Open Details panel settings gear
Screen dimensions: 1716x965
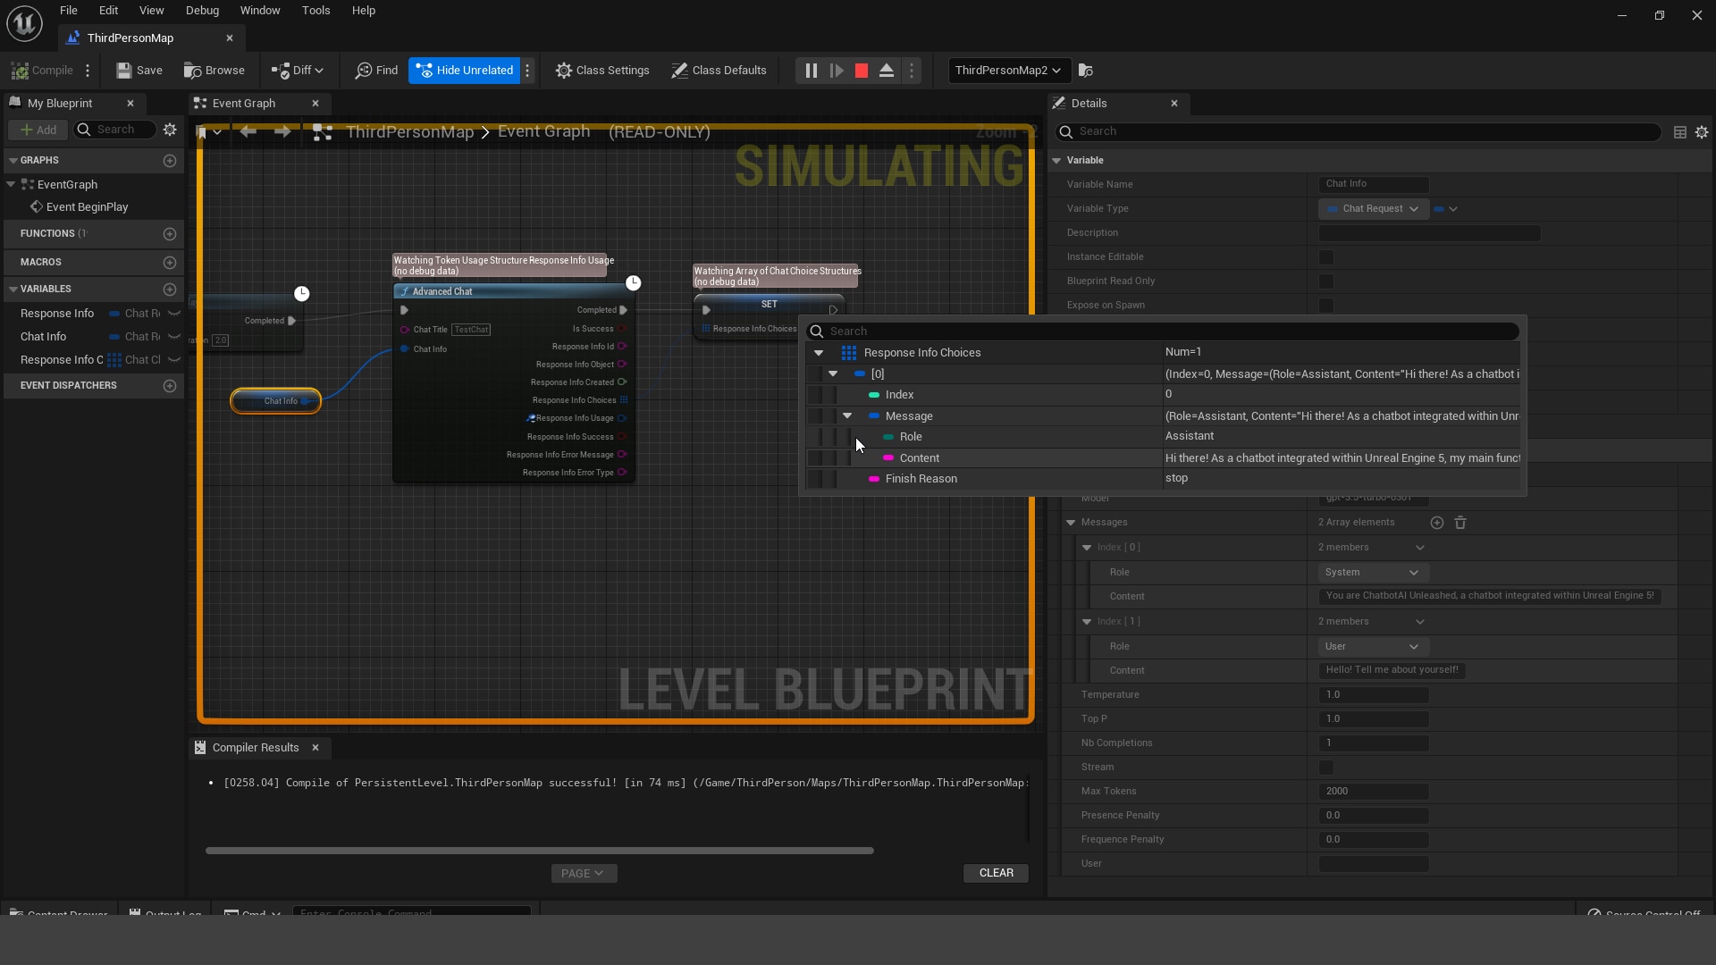(x=1702, y=132)
